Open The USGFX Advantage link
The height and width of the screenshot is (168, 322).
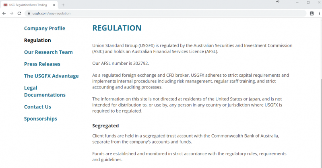(52, 76)
